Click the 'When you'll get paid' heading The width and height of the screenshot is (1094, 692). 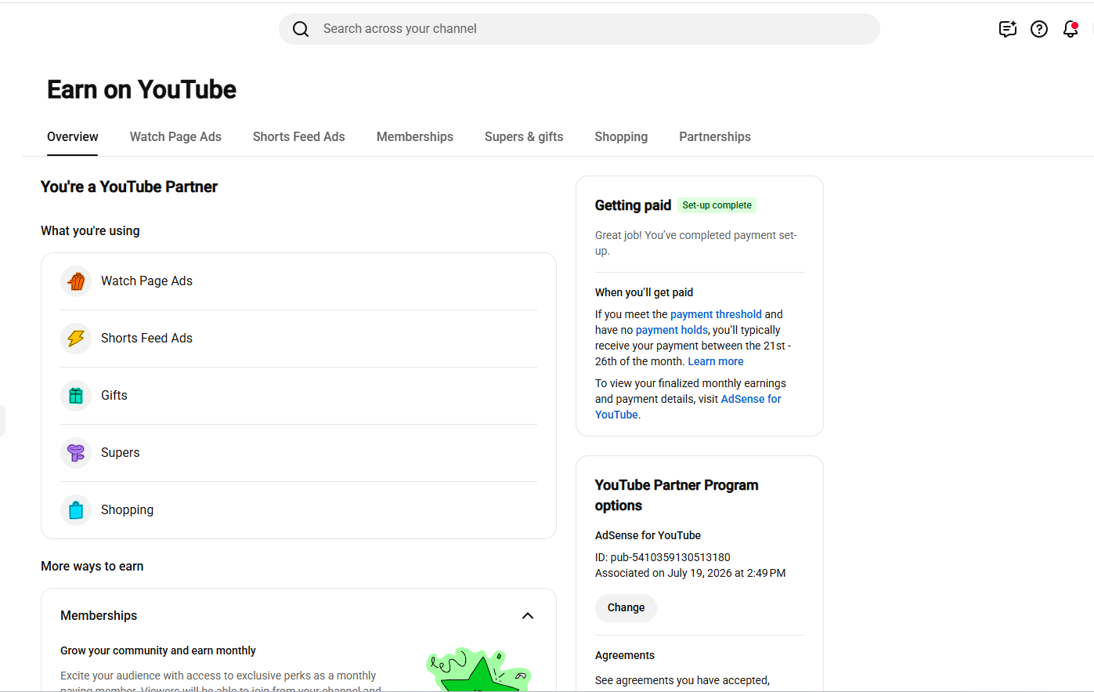(644, 292)
